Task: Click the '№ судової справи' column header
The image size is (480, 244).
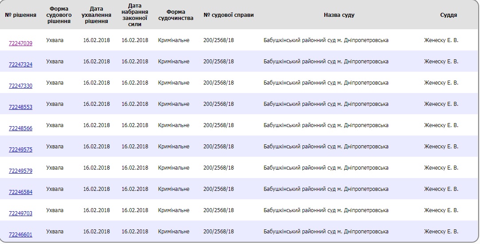Action: click(x=228, y=15)
